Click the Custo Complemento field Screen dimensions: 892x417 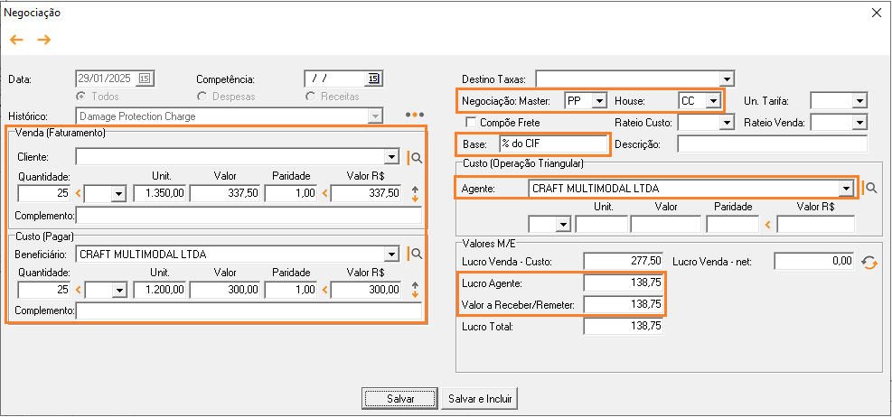(249, 311)
